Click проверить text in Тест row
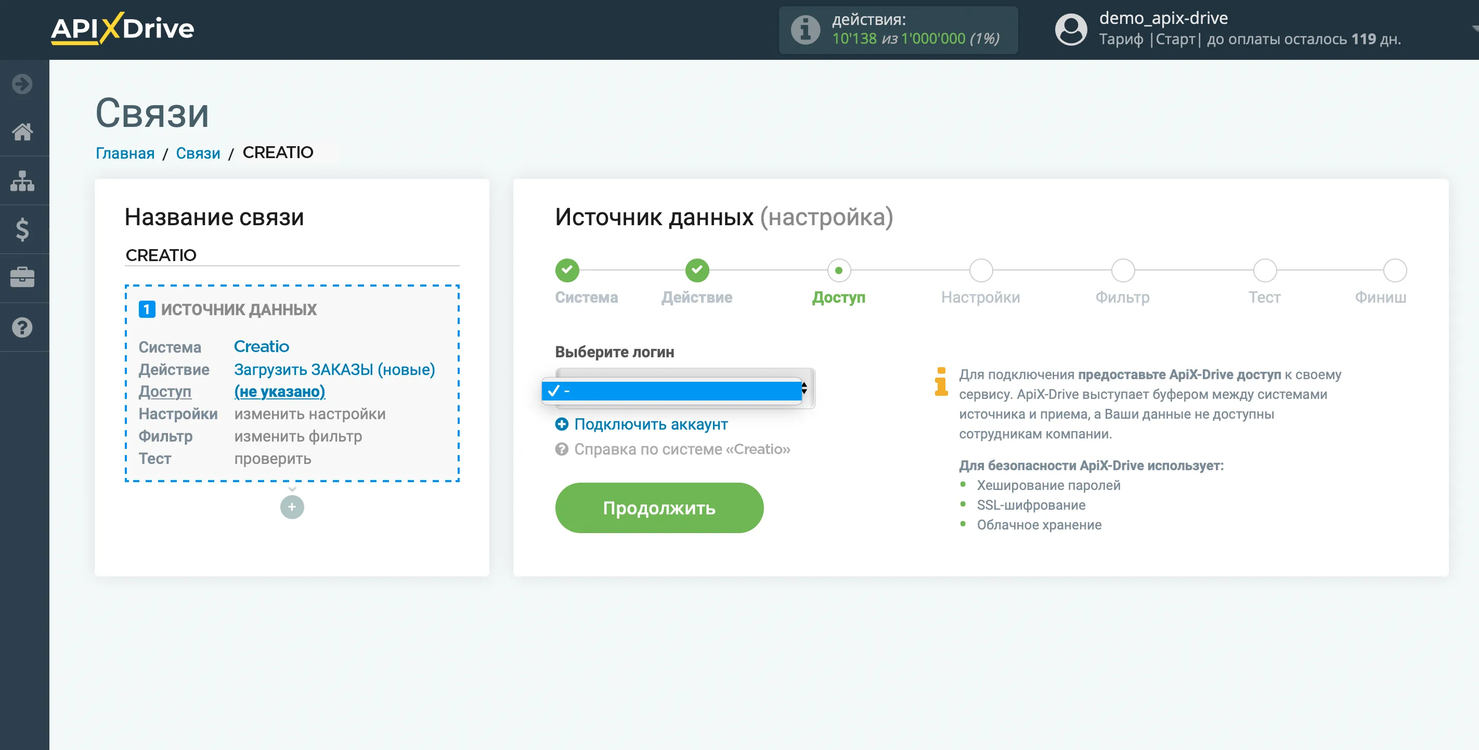The image size is (1479, 750). tap(273, 458)
